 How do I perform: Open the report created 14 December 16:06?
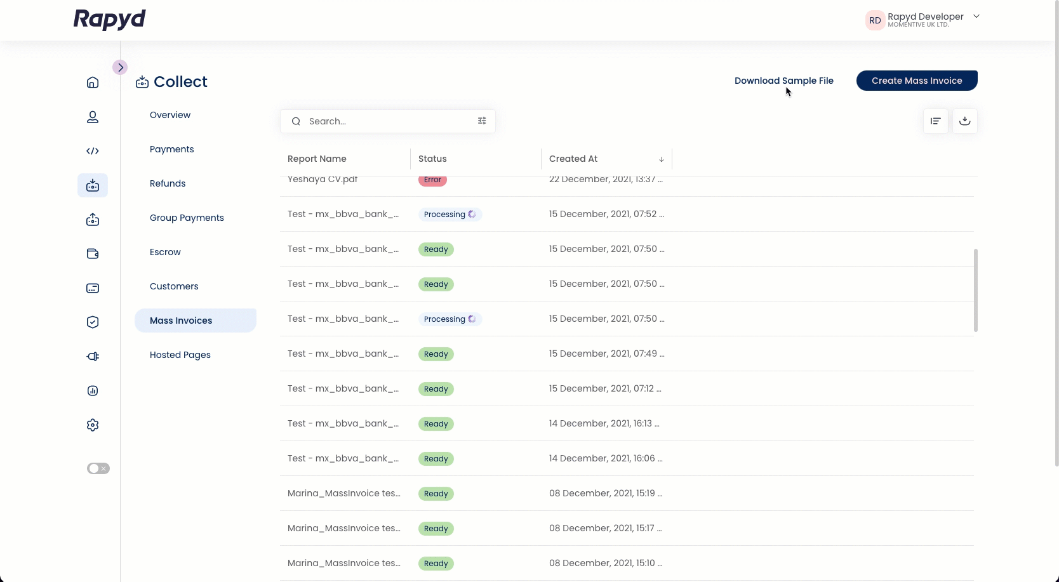click(627, 458)
